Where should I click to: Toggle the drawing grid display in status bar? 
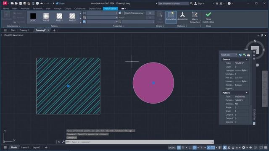point(179,148)
